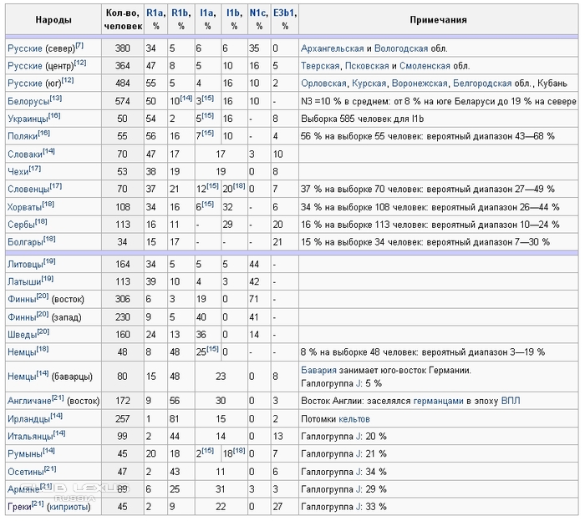Image resolution: width=585 pixels, height=521 pixels.
Task: Open the Литовцы people link
Action: coord(24,263)
